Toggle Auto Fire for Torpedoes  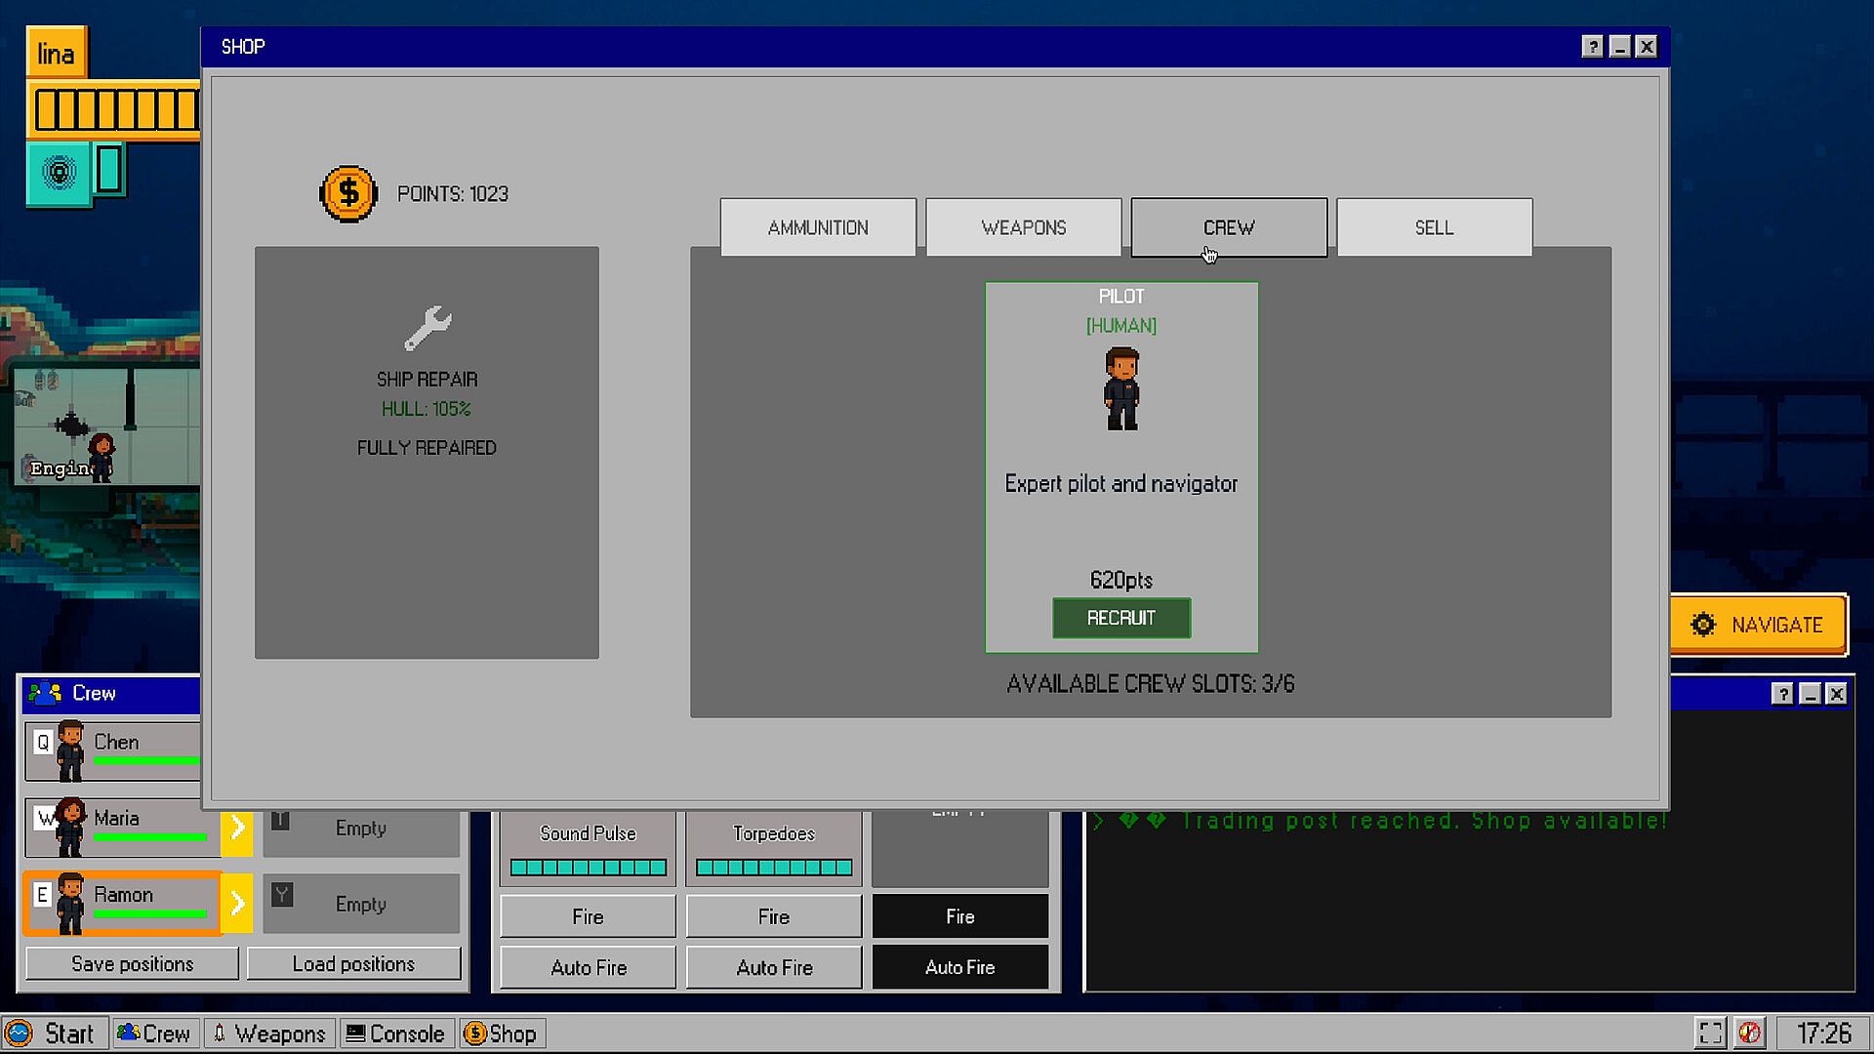(x=774, y=967)
